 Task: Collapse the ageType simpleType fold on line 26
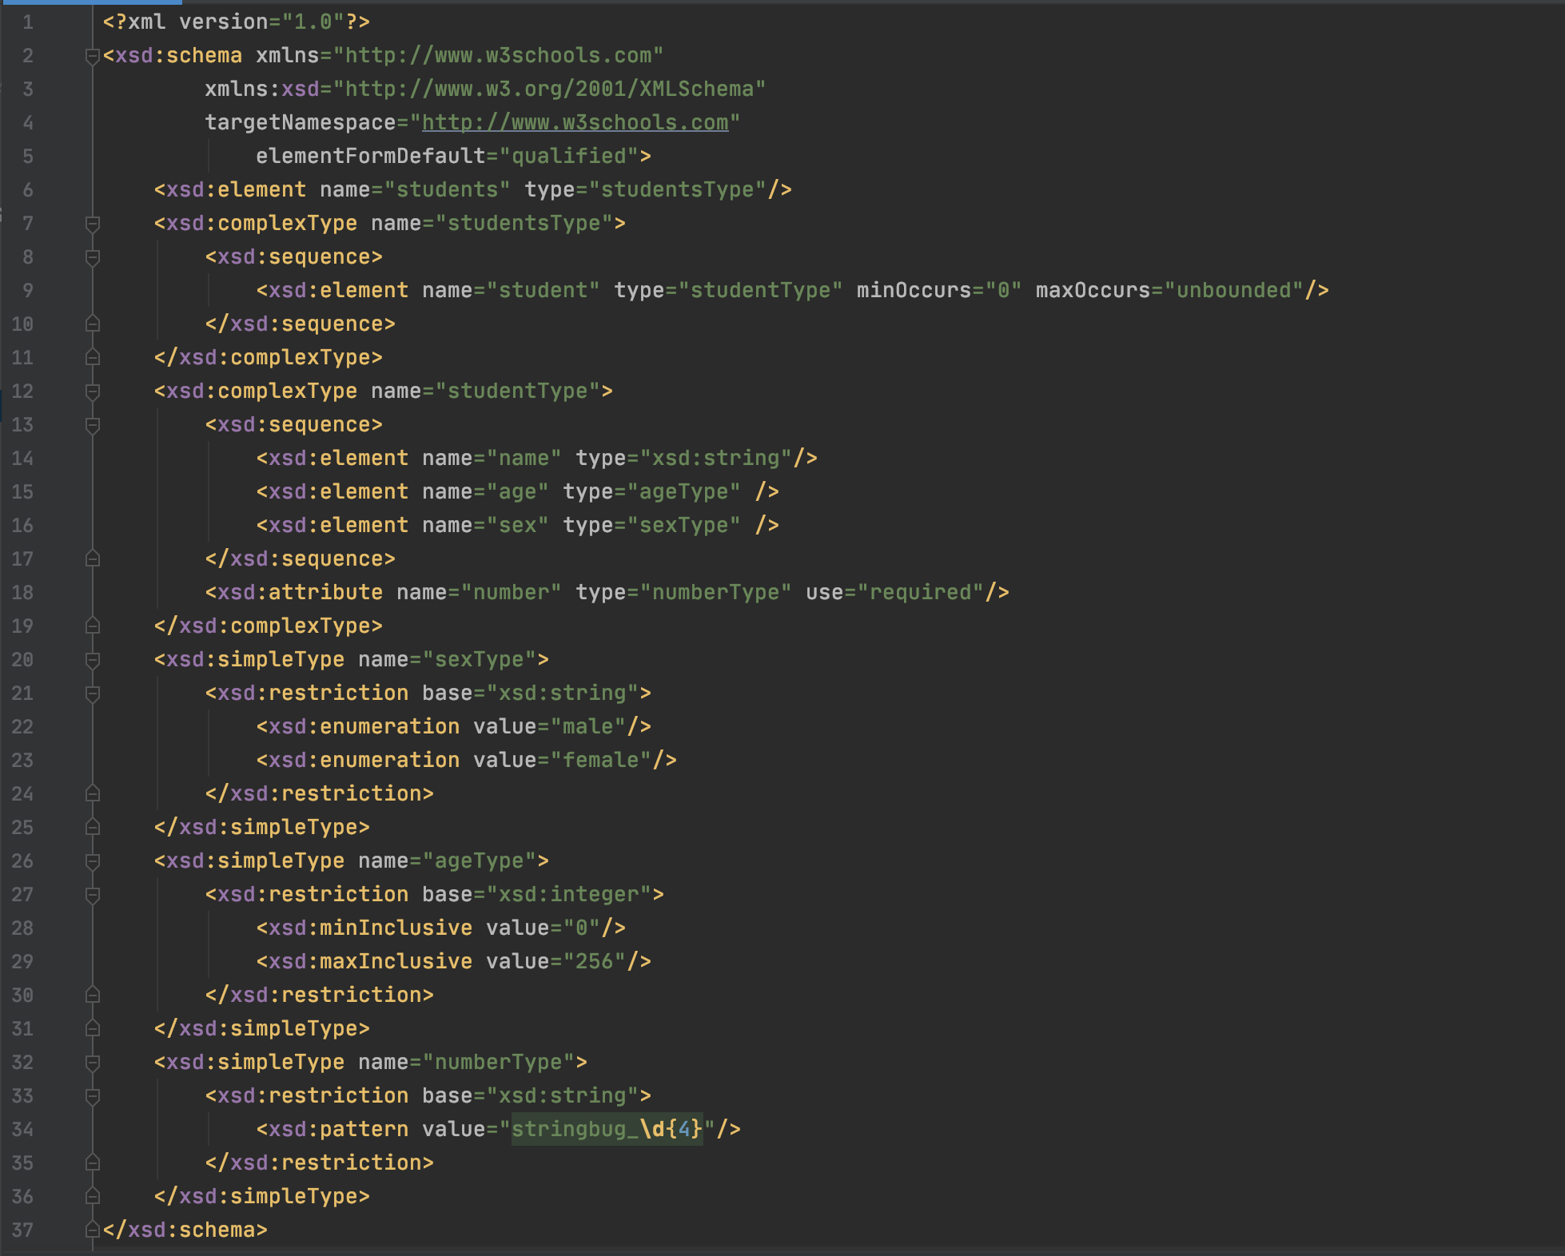[x=93, y=861]
